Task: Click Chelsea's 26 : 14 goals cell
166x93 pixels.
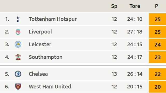Action: (135, 74)
